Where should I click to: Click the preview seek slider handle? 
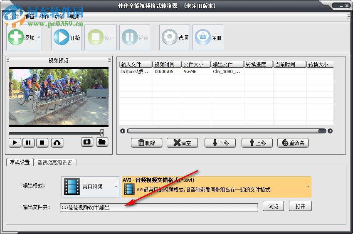(x=102, y=133)
